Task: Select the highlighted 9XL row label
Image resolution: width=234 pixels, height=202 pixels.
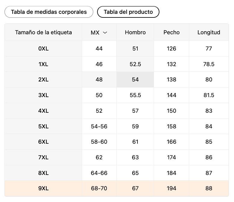Action: [43, 188]
